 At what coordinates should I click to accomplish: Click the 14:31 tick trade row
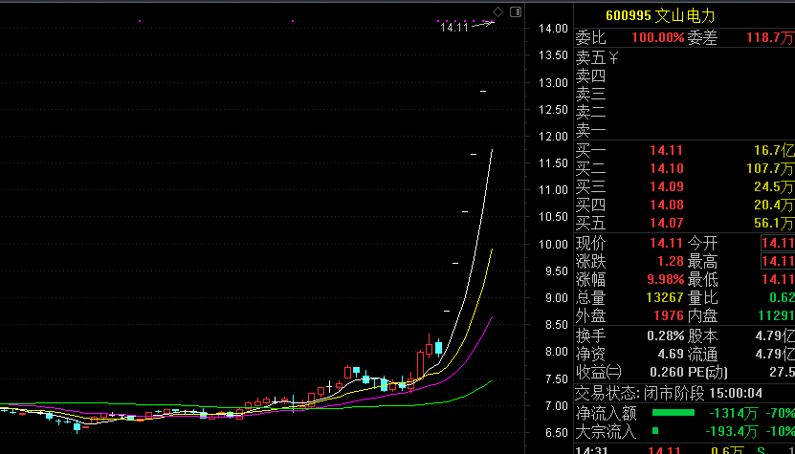[684, 450]
